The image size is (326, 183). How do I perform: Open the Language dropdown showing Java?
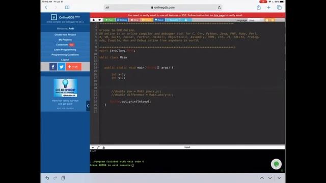coord(256,20)
